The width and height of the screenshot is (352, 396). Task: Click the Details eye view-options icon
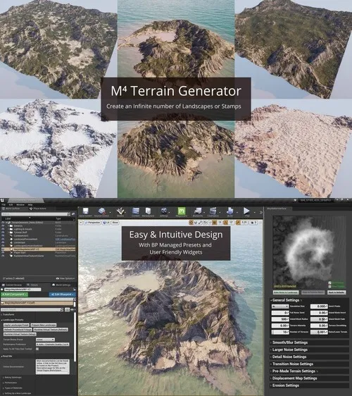[73, 309]
